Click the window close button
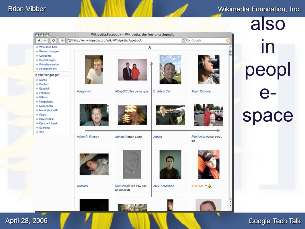The width and height of the screenshot is (305, 229). click(x=37, y=35)
